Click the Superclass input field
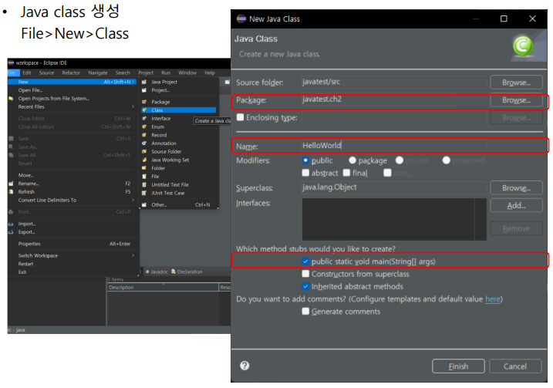Screen dimensions: 553x388 click(394, 187)
